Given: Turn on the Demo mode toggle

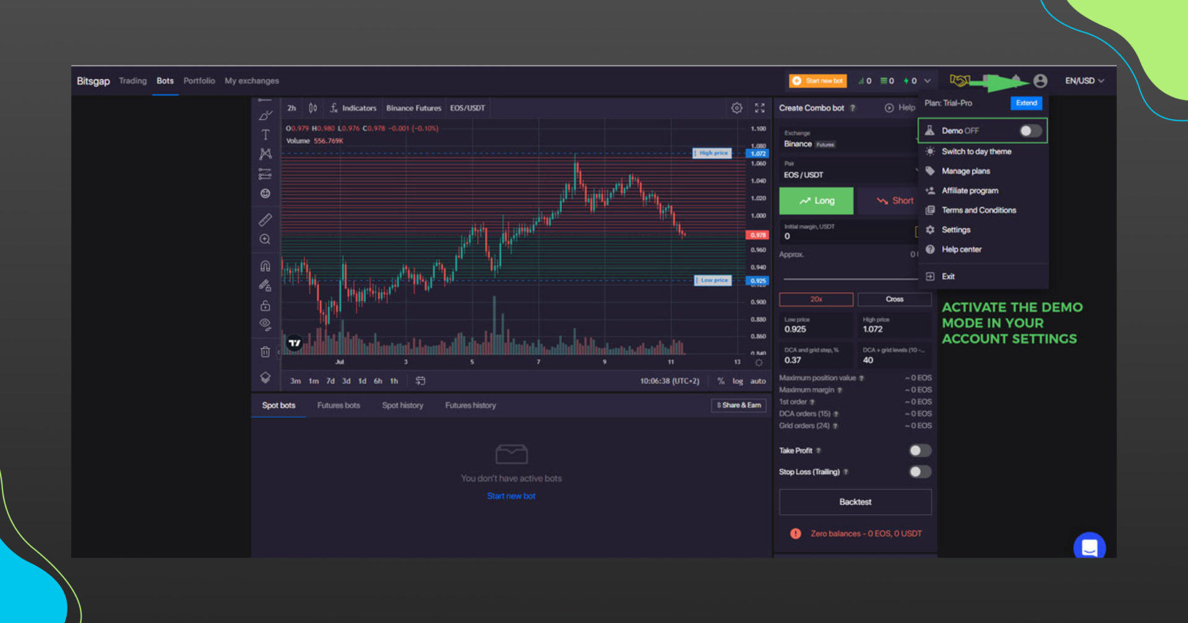Looking at the screenshot, I should coord(1029,130).
